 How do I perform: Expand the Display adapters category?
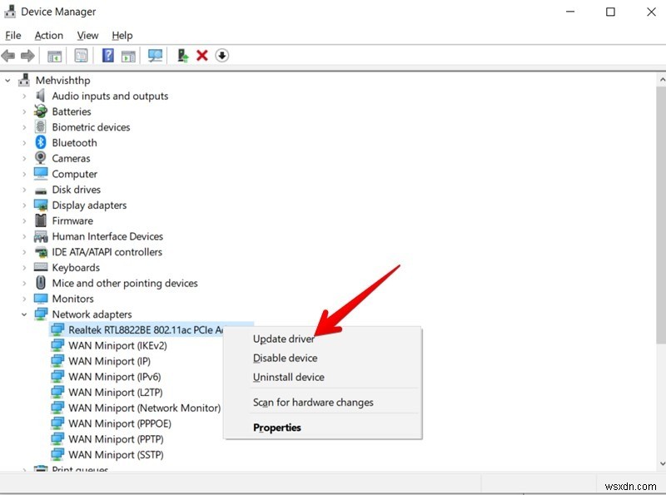pyautogui.click(x=23, y=205)
